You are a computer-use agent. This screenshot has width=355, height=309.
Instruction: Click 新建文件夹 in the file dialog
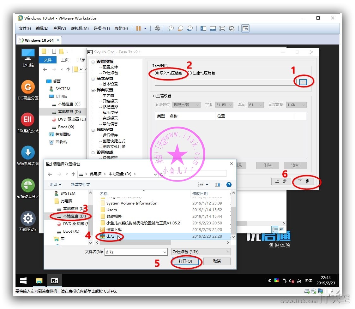coord(80,185)
